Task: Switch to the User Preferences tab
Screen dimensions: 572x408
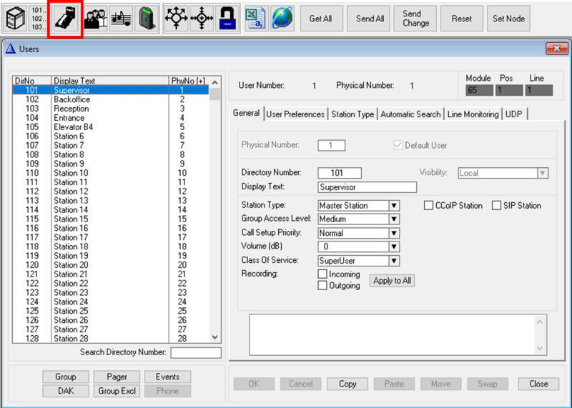Action: pyautogui.click(x=296, y=114)
